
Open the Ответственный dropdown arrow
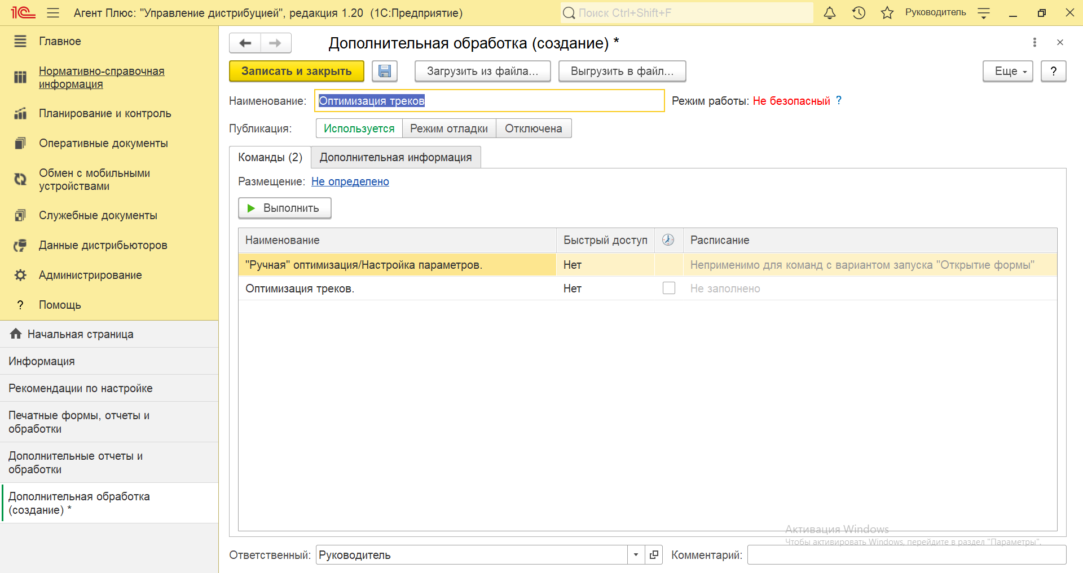coord(636,555)
